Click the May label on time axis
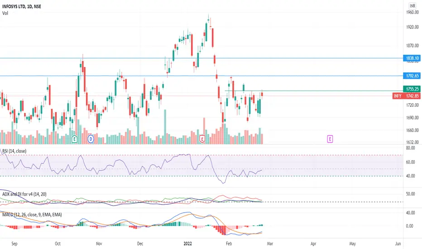This screenshot has height=249, width=422. click(353, 244)
